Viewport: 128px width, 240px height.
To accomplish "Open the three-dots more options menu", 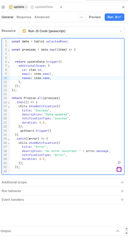I will point(81,17).
